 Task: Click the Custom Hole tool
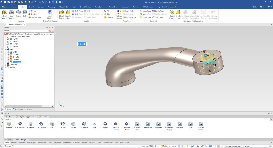(34, 17)
